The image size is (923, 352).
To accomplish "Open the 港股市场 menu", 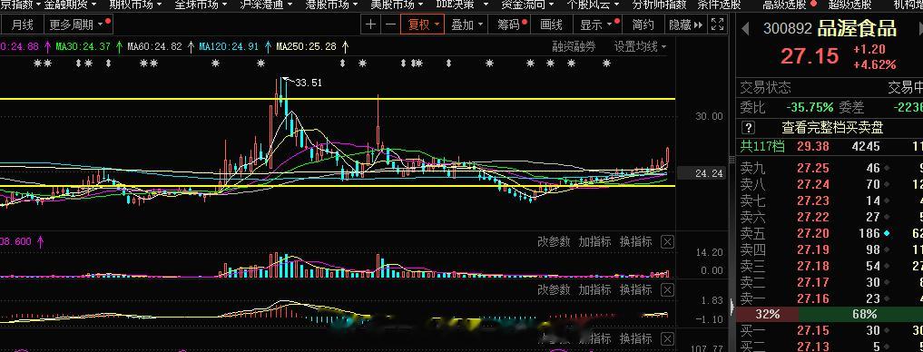I will click(x=331, y=5).
